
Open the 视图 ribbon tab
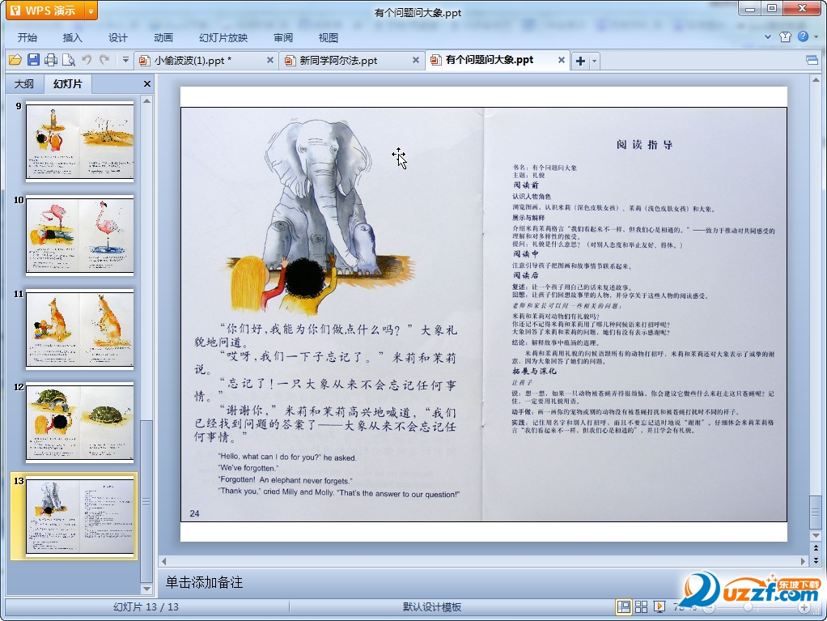point(328,37)
